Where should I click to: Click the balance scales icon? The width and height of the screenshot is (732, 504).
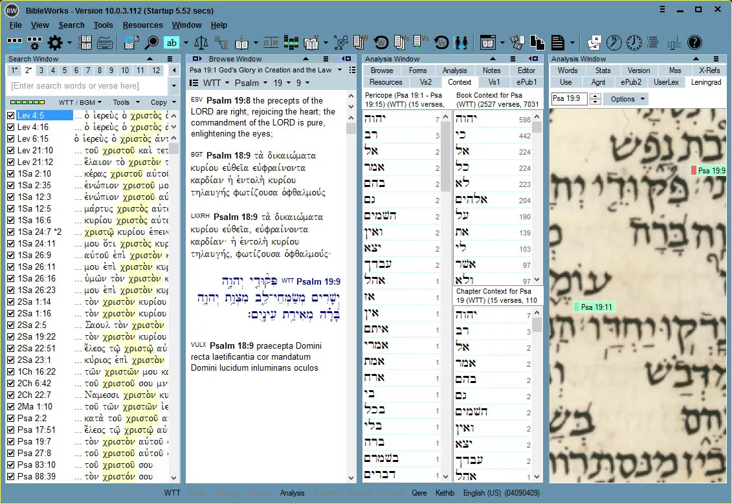[x=202, y=43]
